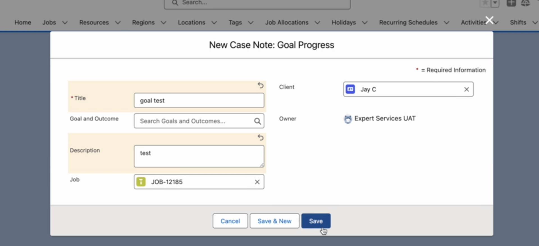Focus the Description text area
The image size is (539, 246).
(199, 156)
